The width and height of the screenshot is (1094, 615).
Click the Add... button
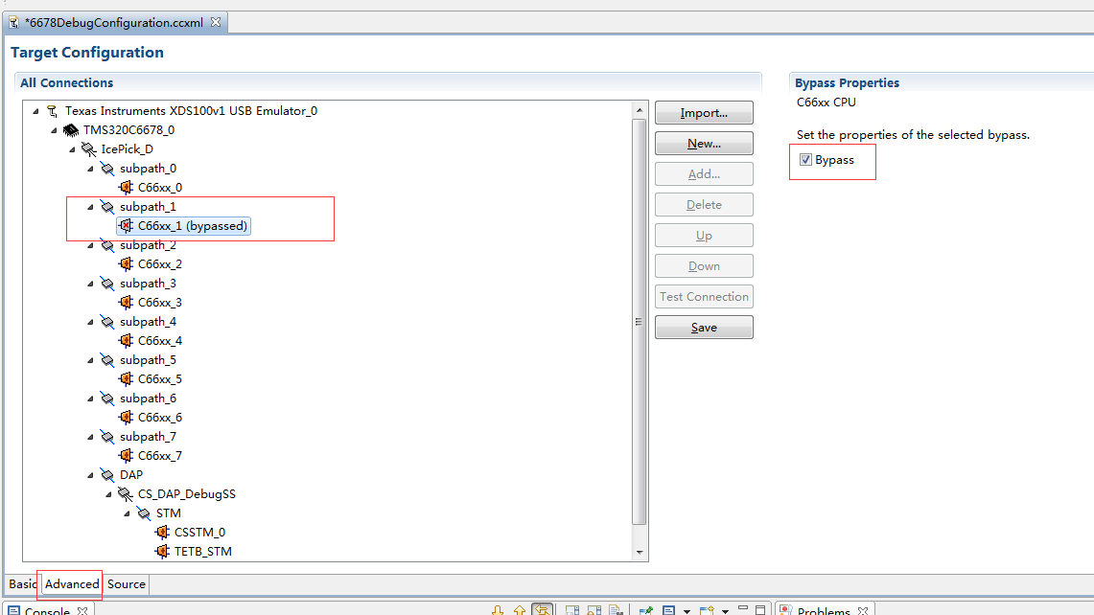click(x=704, y=174)
